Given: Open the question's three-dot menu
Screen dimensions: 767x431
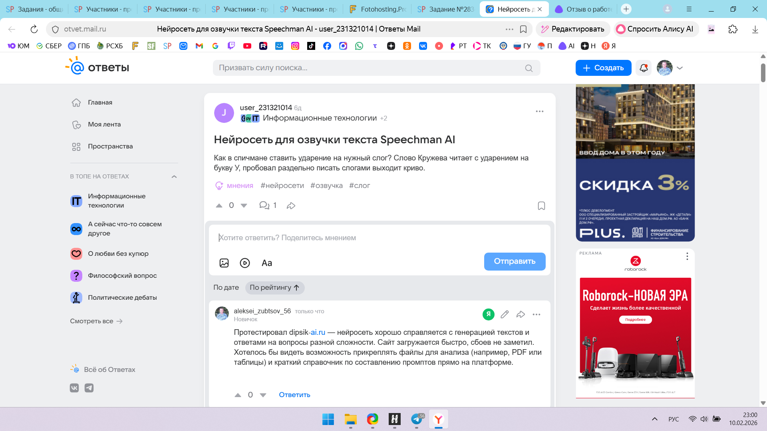Looking at the screenshot, I should point(540,111).
